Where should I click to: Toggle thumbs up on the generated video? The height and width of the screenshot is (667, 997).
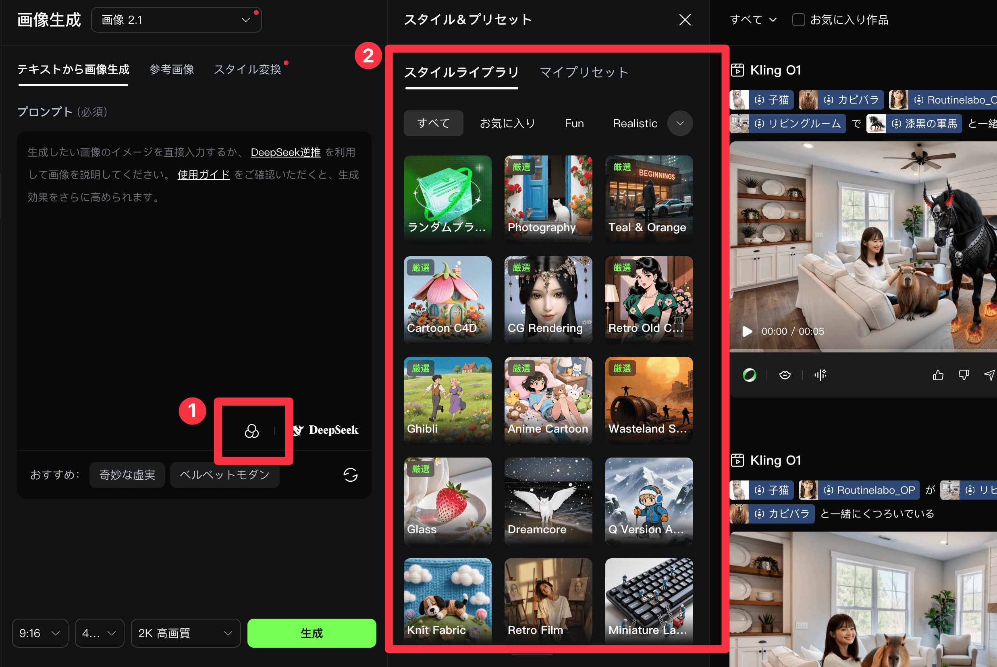[x=938, y=375]
